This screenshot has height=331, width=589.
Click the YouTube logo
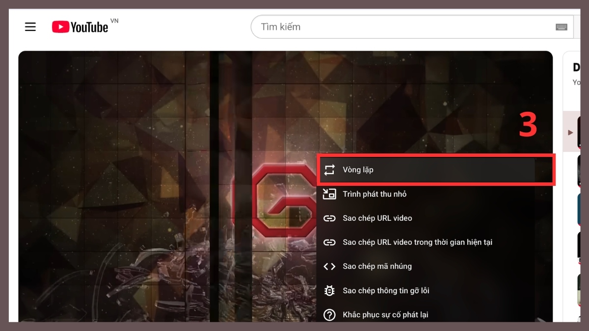coord(80,26)
